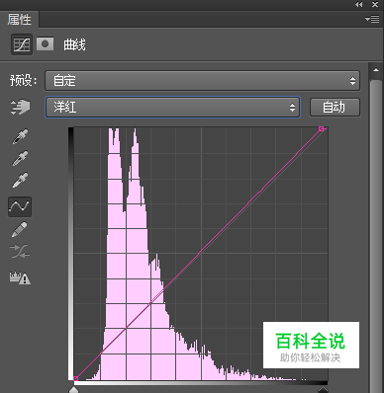Screen dimensions: 384x393
Task: Switch to the 属性 properties tab
Action: [20, 20]
